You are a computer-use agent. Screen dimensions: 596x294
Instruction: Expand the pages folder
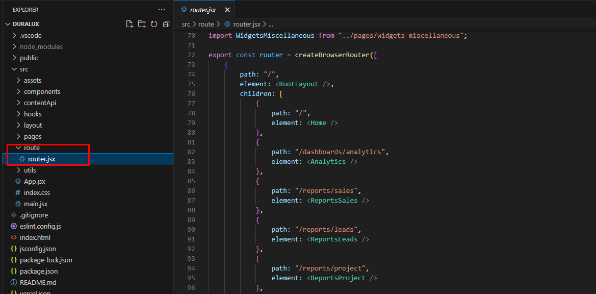click(19, 137)
